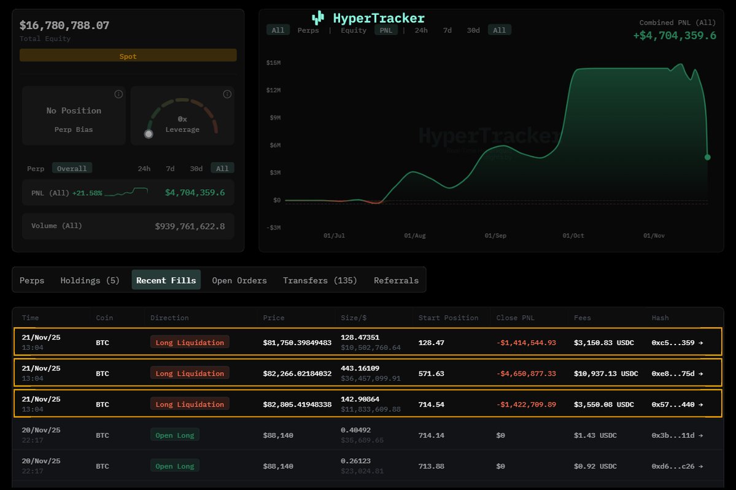Open transaction hash 0x57...440 arrow
The height and width of the screenshot is (490, 736).
pos(700,405)
